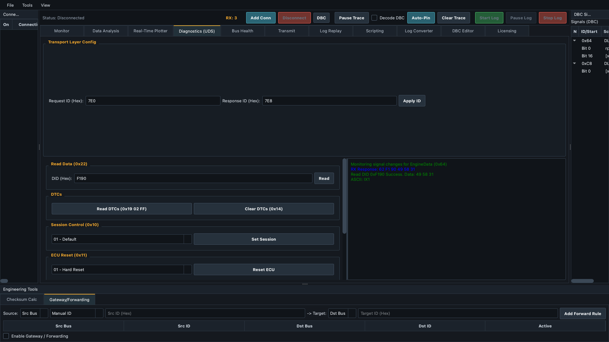Click the ID/Start column header

(x=589, y=32)
